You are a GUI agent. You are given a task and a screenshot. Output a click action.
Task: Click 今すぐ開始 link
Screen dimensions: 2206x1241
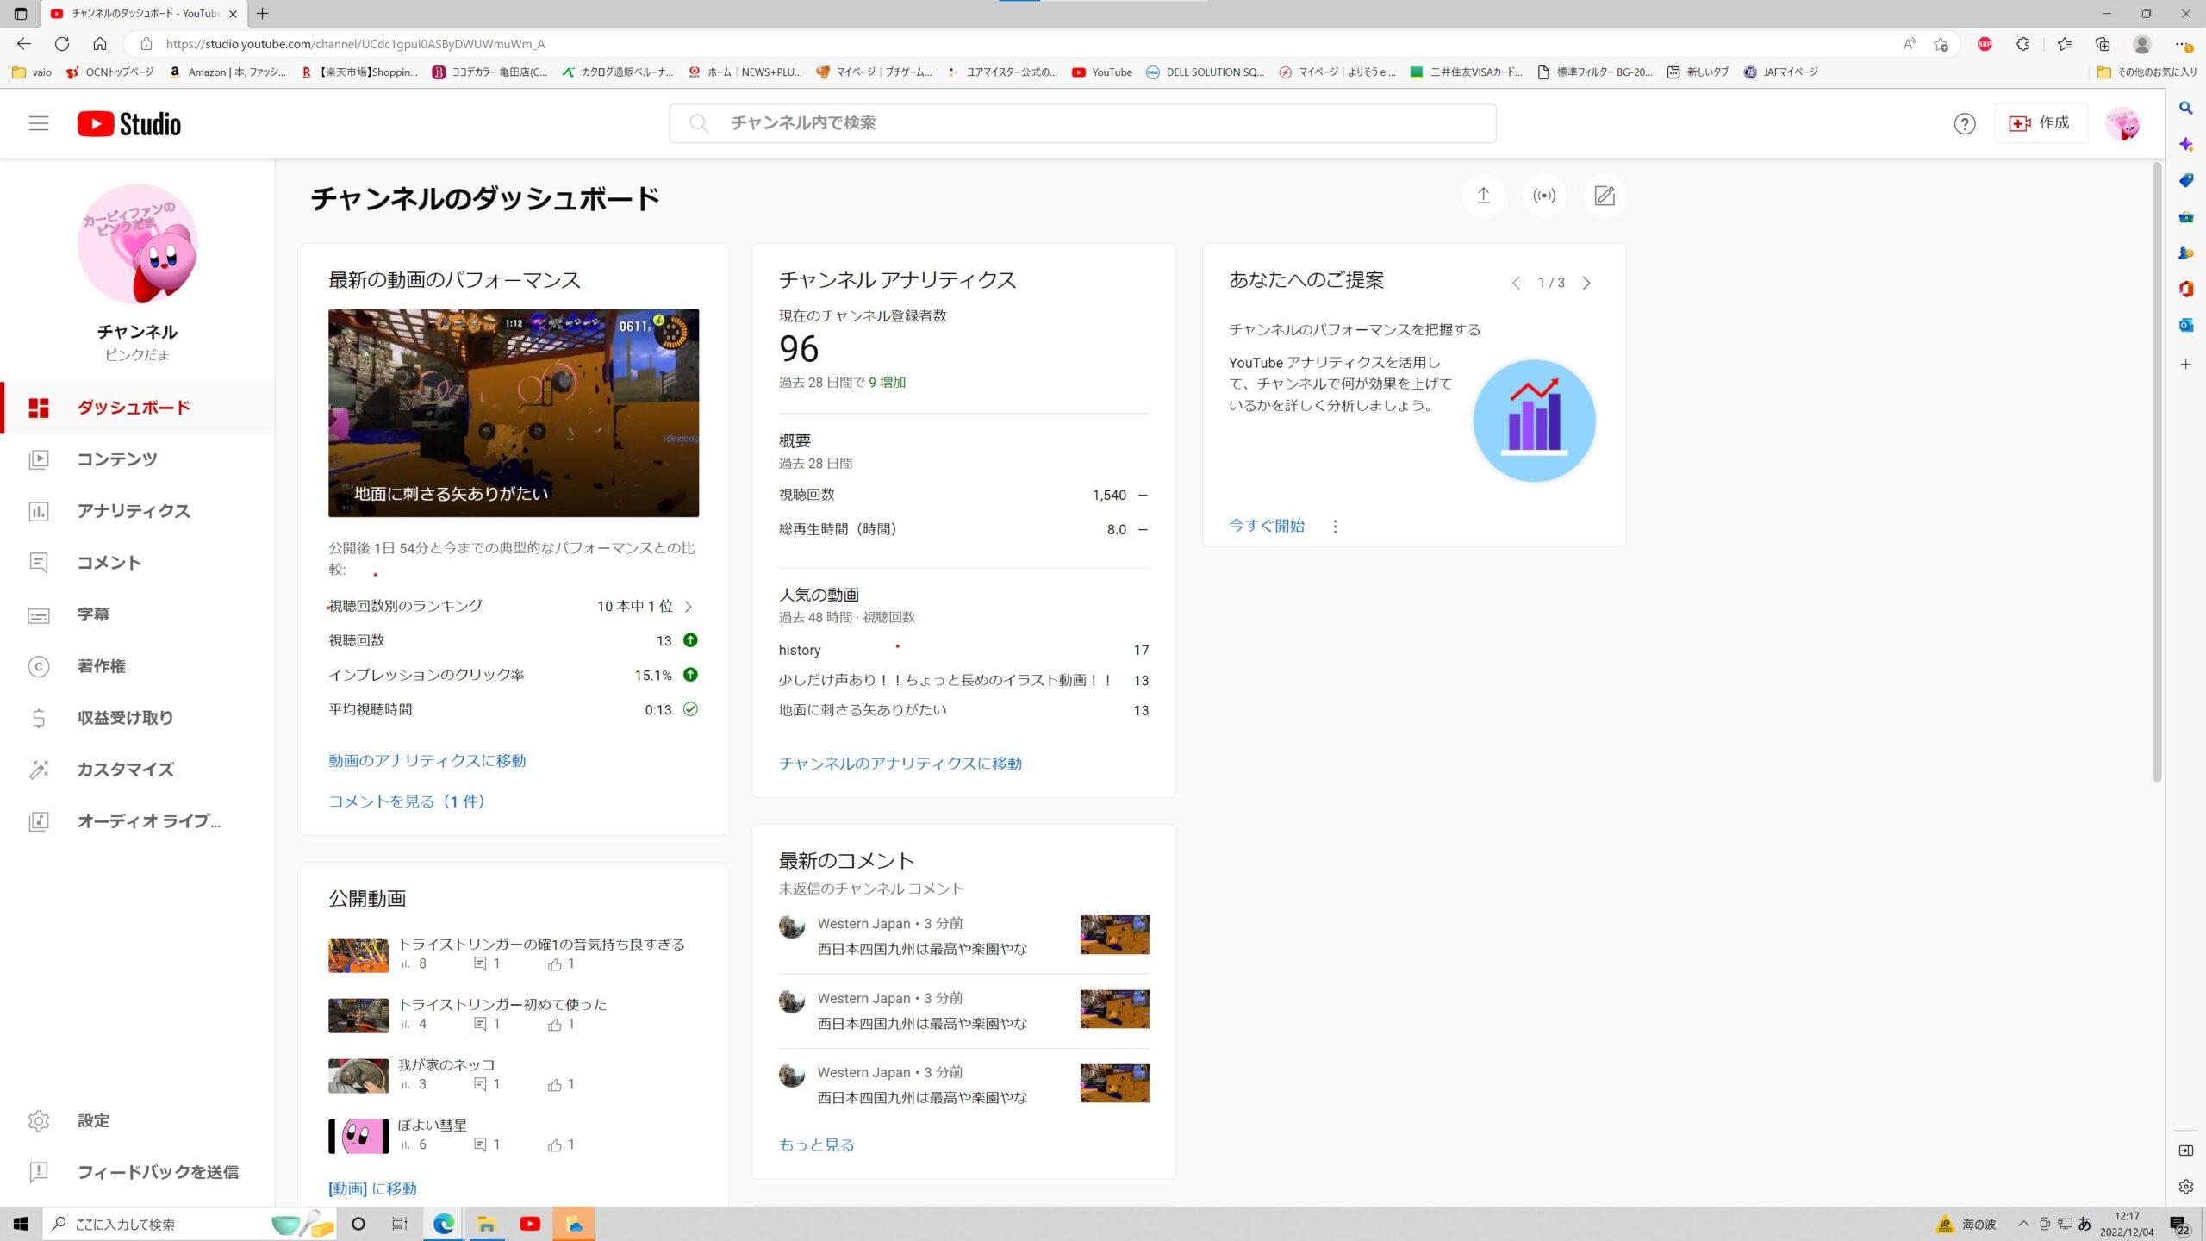point(1267,526)
